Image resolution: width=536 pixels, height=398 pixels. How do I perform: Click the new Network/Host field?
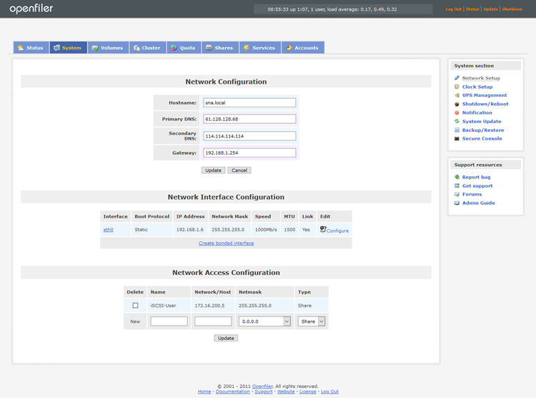[213, 321]
